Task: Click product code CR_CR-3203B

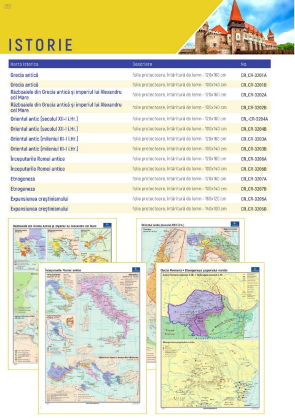Action: (254, 149)
